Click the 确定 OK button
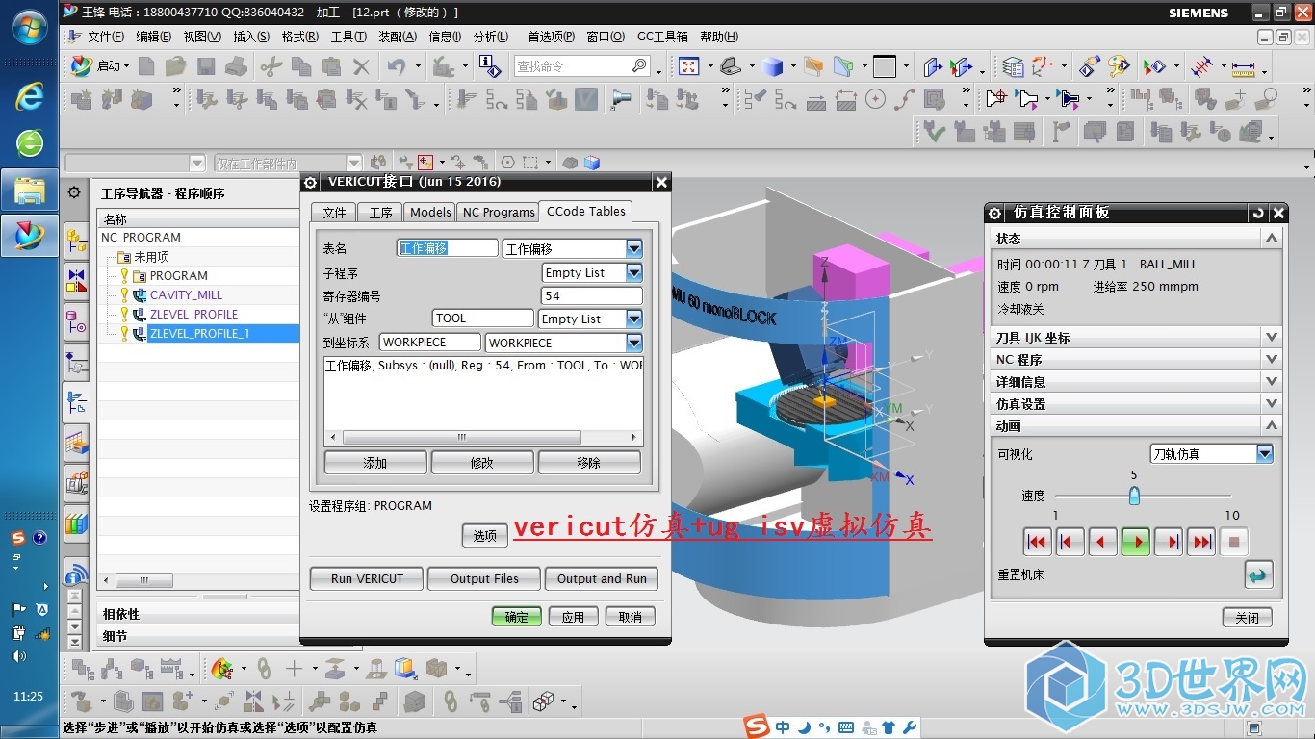The height and width of the screenshot is (739, 1315). coord(517,617)
